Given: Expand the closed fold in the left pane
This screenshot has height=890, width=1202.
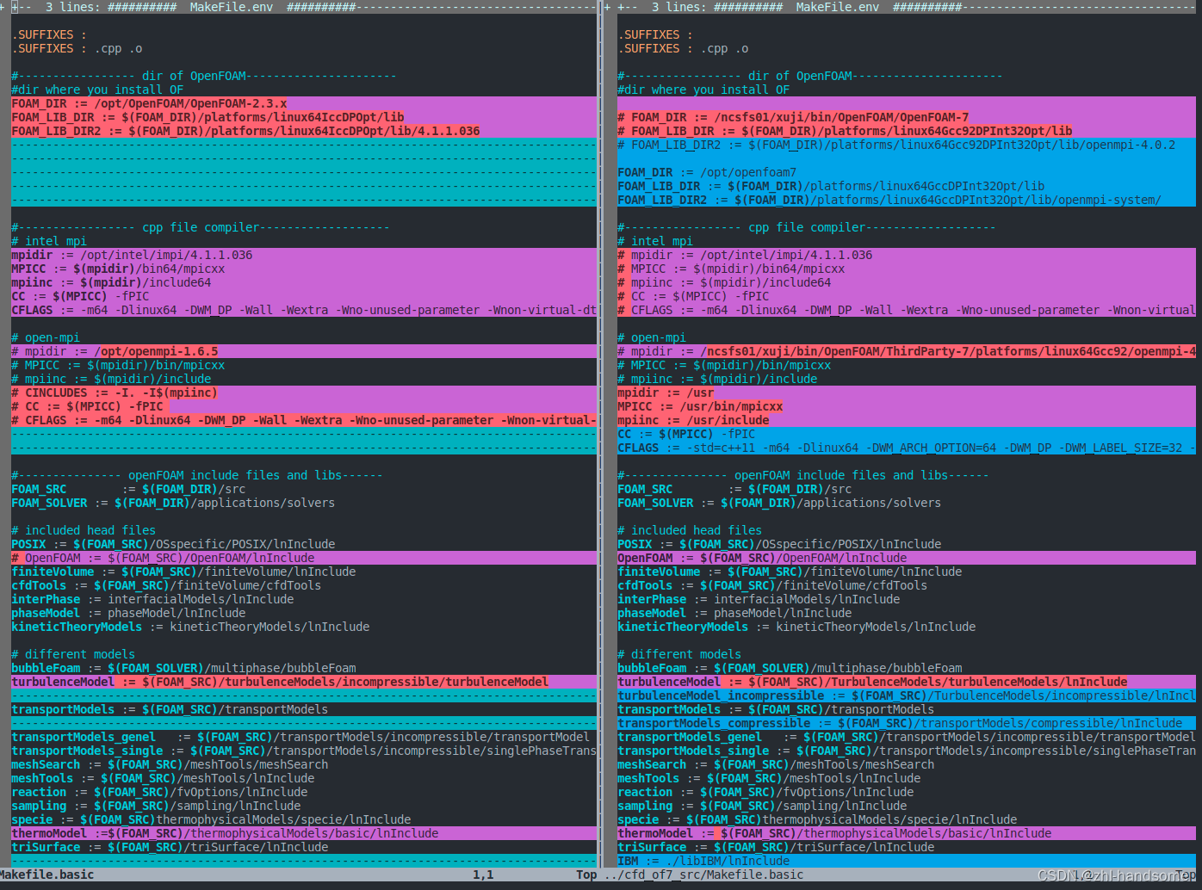Looking at the screenshot, I should pyautogui.click(x=303, y=7).
